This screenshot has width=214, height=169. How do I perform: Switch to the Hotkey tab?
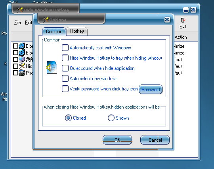point(77,32)
